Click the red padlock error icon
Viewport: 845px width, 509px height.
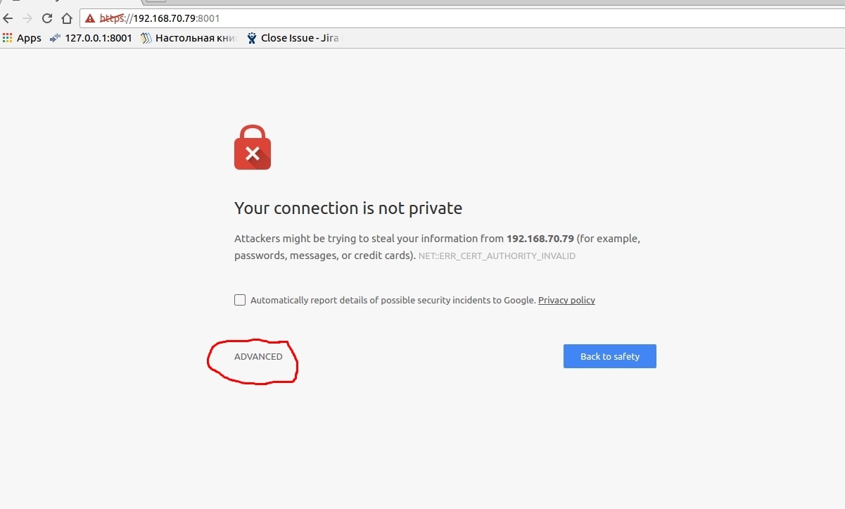click(253, 147)
